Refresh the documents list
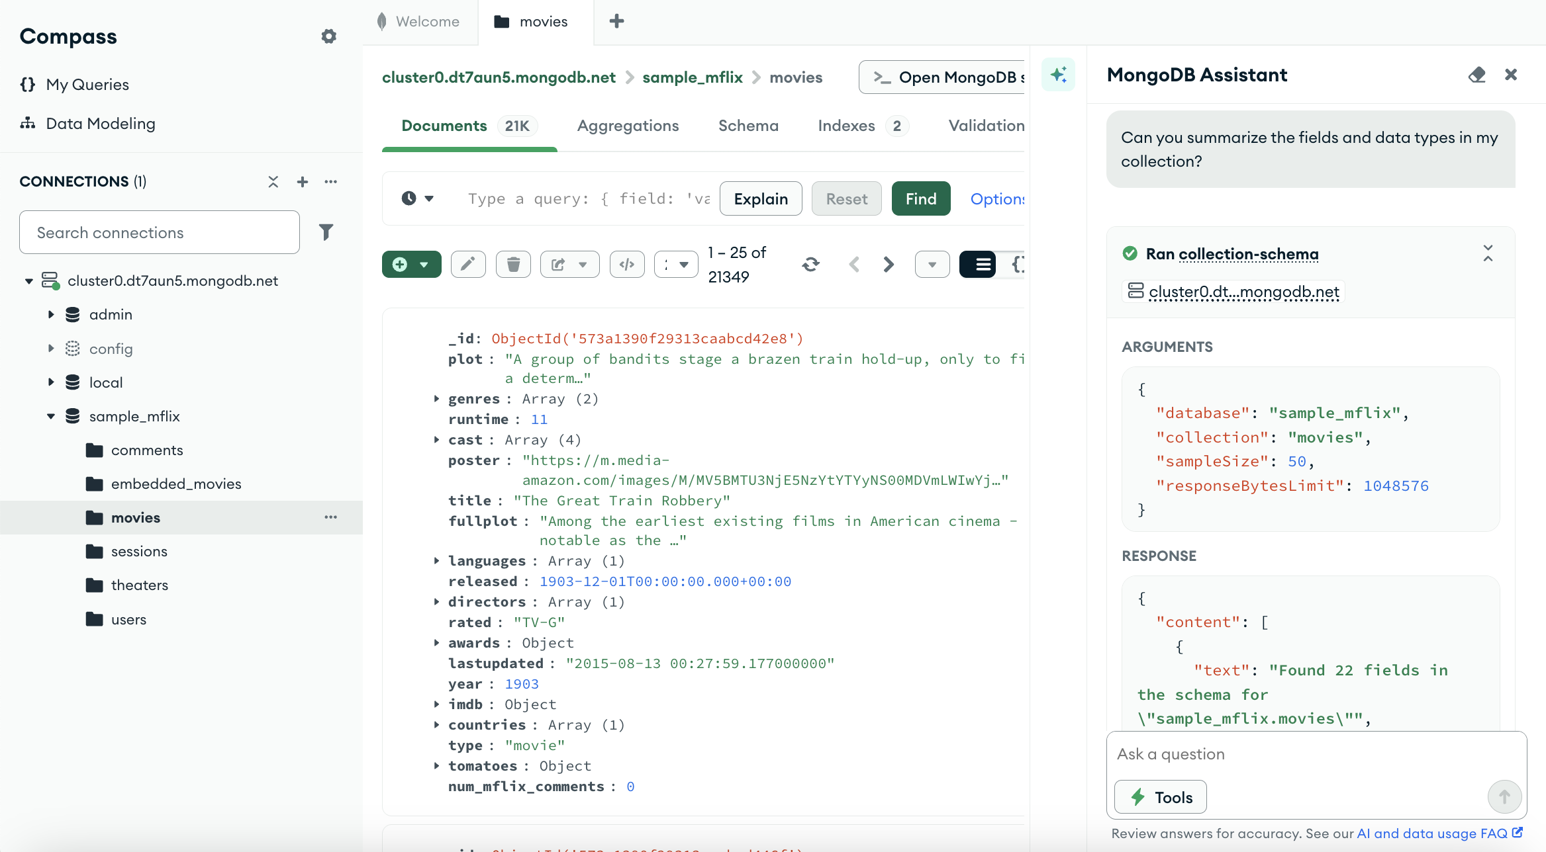Screen dimensions: 1546x852 pos(810,265)
